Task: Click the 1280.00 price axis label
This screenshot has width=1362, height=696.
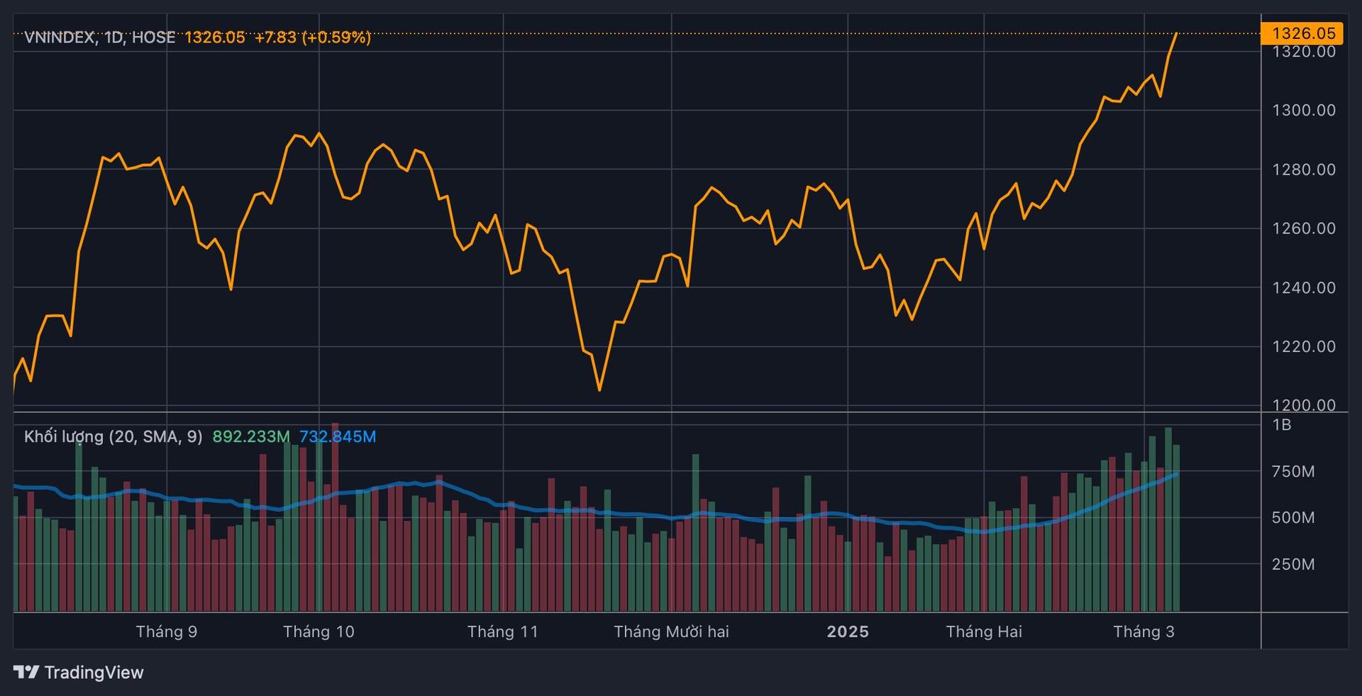Action: tap(1304, 170)
